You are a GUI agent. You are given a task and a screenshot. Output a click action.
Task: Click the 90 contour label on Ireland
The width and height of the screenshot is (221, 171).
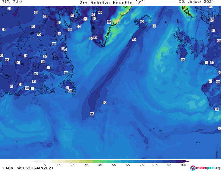[x=183, y=60]
